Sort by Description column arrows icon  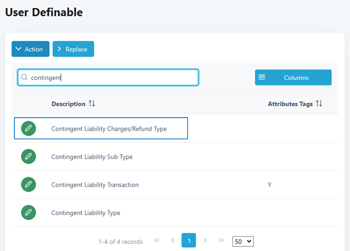(92, 104)
